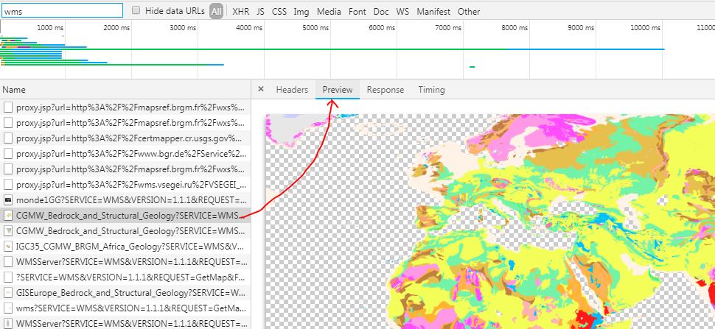
Task: Click the 10000 ms timeline marker
Action: 645,28
